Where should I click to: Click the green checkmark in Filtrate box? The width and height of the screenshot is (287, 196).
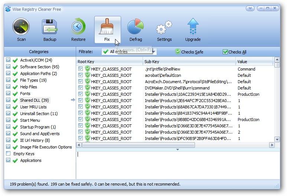coord(105,52)
